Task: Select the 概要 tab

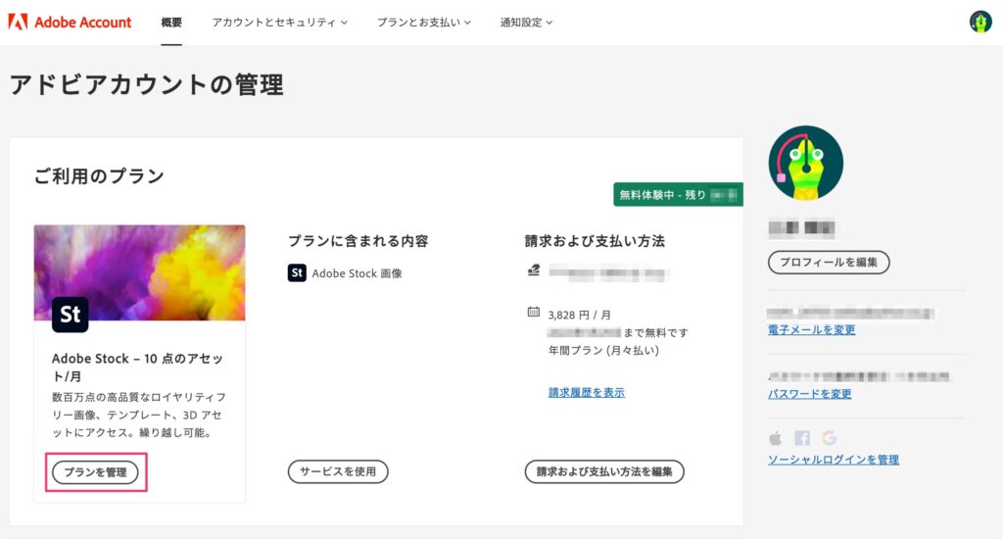Action: (171, 23)
